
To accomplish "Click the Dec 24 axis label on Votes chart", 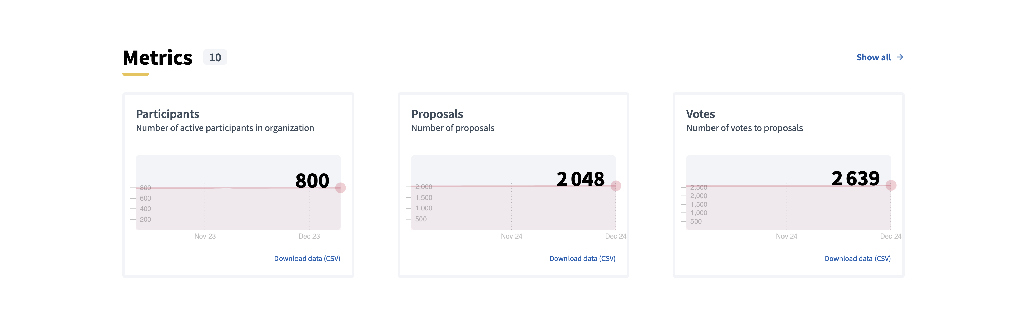I will [891, 236].
